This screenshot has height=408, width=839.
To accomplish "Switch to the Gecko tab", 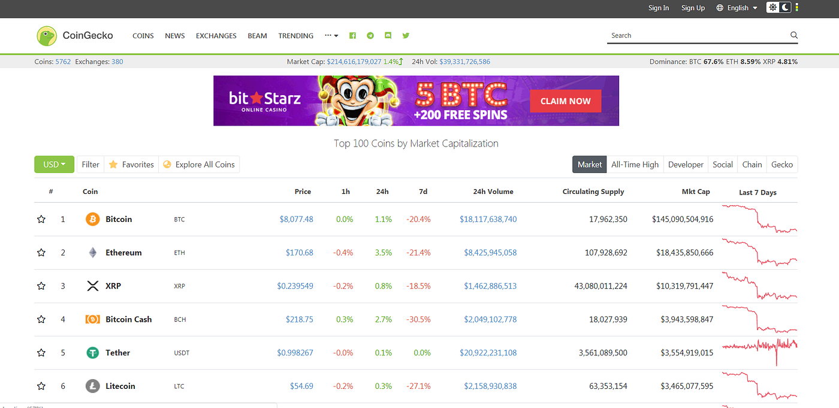I will tap(782, 165).
